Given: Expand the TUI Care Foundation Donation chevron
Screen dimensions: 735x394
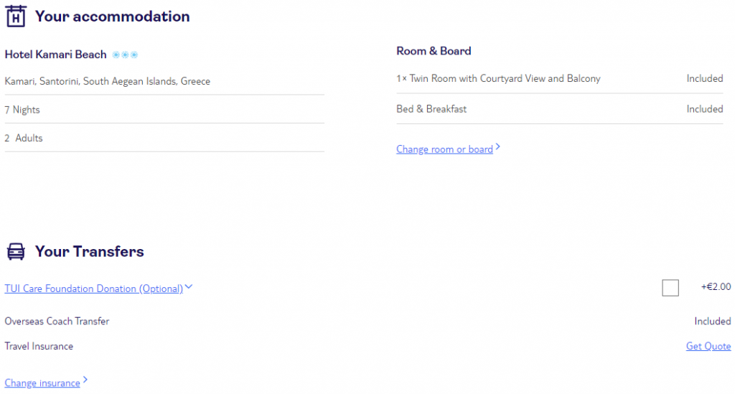Looking at the screenshot, I should [x=189, y=287].
